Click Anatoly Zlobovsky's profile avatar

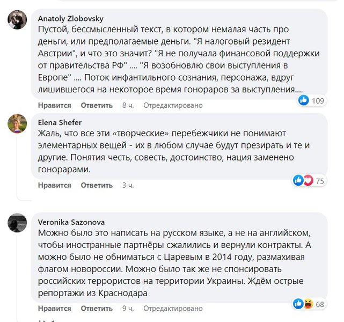point(17,20)
